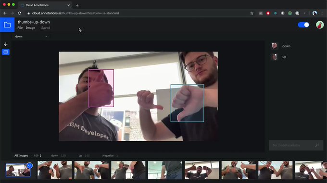This screenshot has height=183, width=327.
Task: Open the fourth thumbnail in the filmstrip
Action: tap(128, 170)
